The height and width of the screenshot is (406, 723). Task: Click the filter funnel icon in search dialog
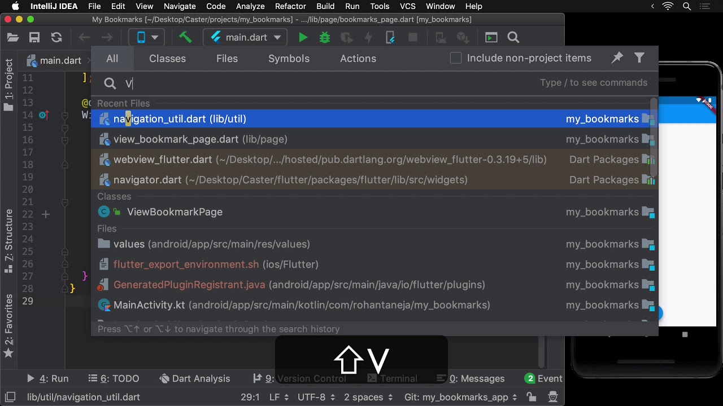(639, 58)
